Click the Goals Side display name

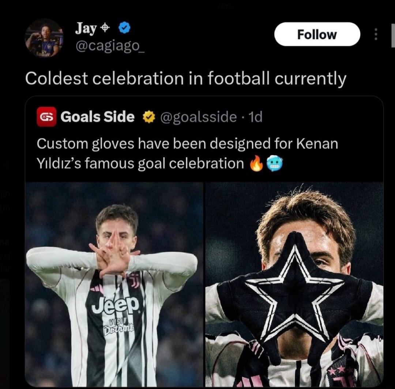pos(97,117)
